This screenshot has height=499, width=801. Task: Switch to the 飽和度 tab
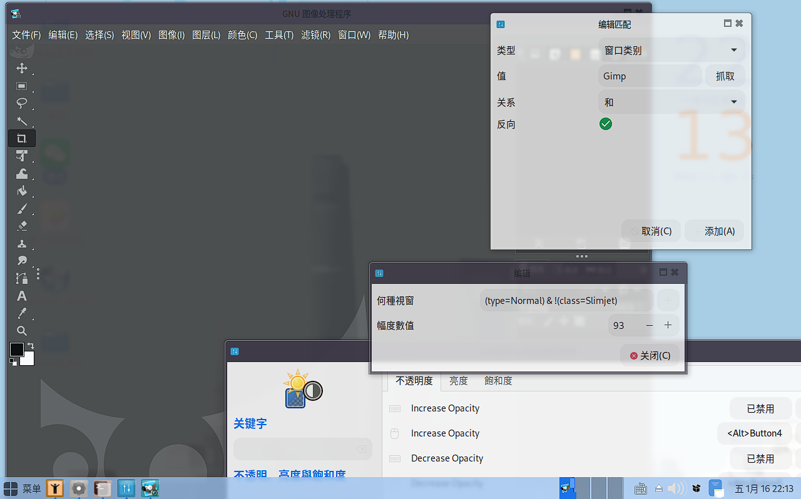[x=498, y=380]
